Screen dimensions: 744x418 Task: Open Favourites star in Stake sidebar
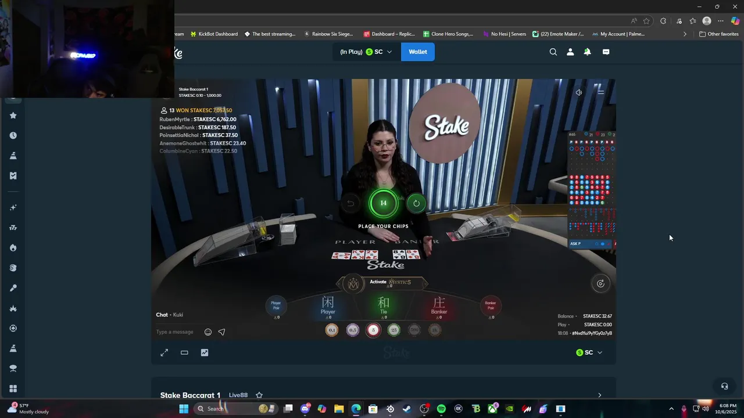[x=13, y=116]
